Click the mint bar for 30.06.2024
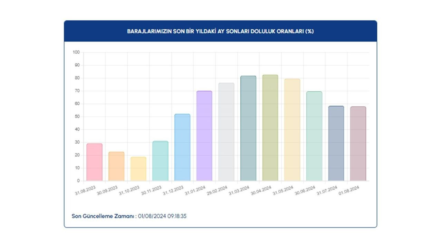 [314, 136]
